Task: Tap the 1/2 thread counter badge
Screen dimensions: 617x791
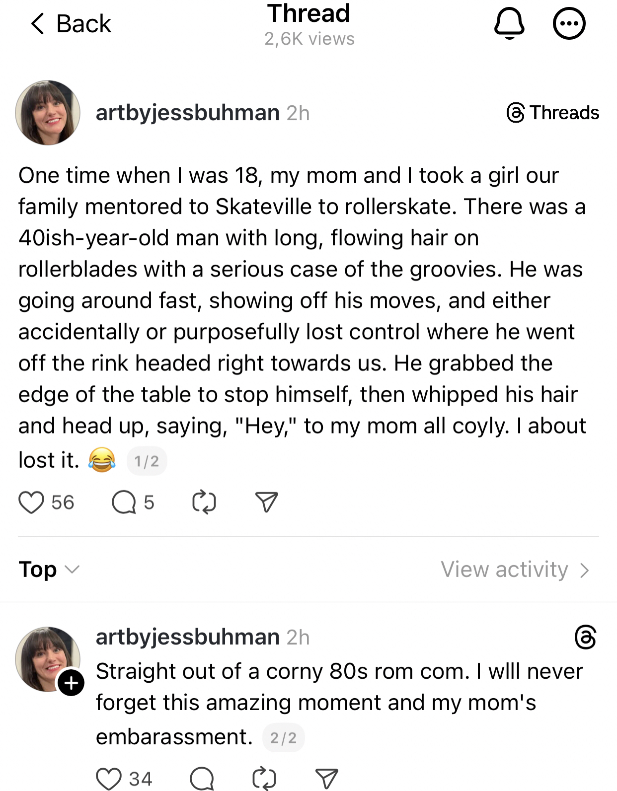Action: [147, 461]
